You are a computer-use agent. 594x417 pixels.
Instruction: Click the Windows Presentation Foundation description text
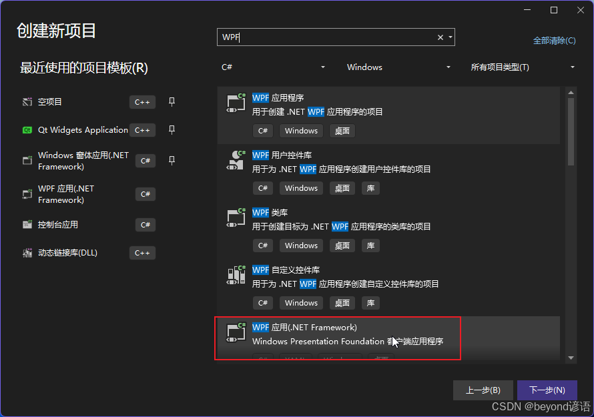[348, 341]
